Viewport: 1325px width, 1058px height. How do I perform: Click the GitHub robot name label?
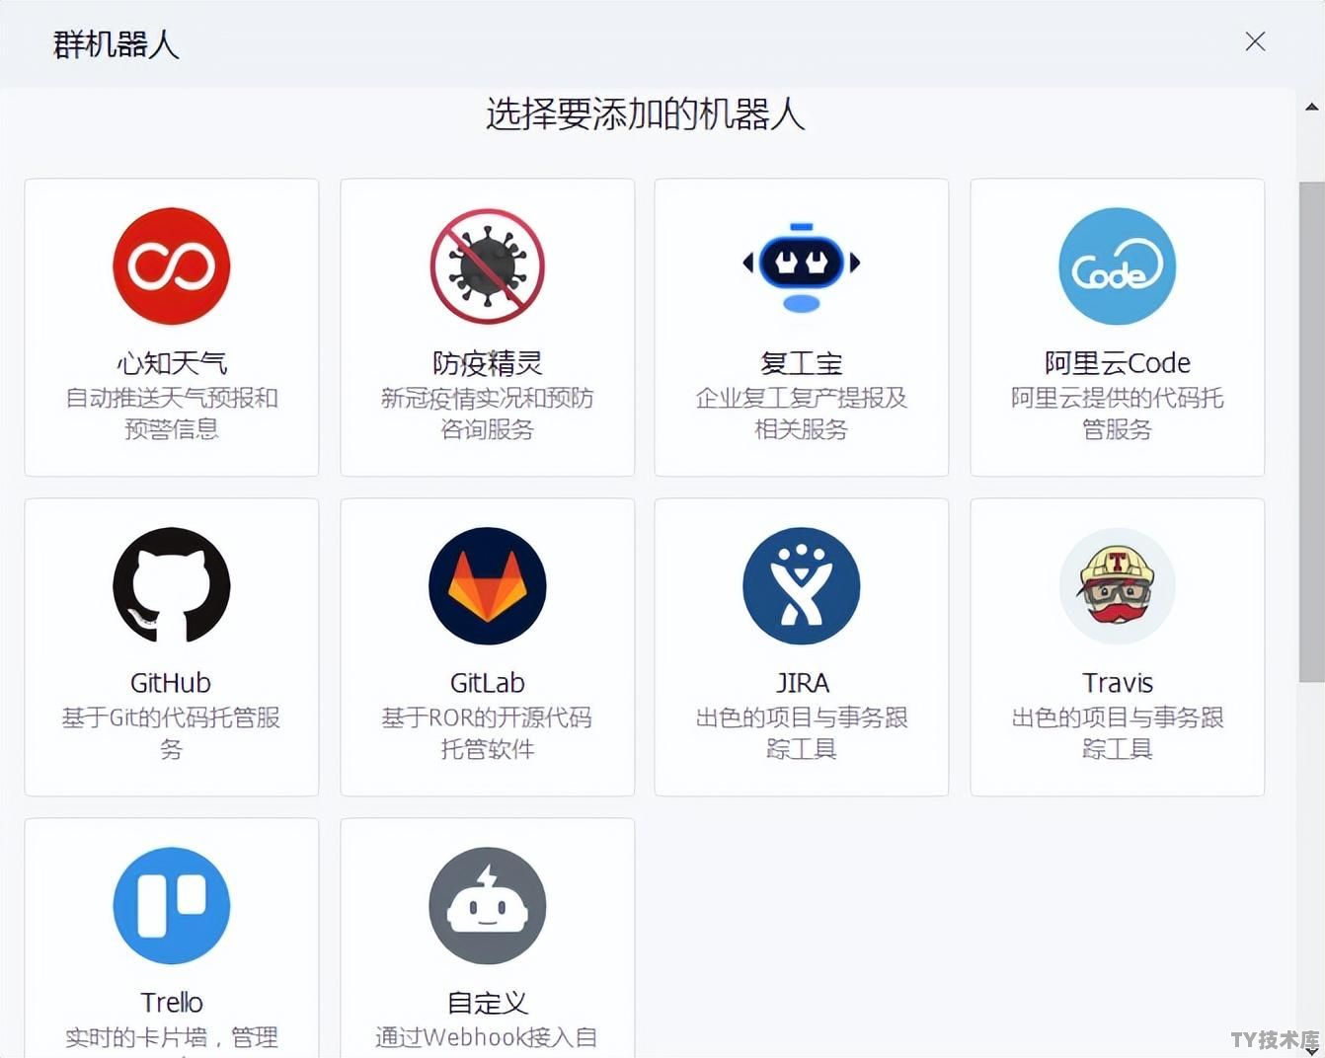(171, 683)
